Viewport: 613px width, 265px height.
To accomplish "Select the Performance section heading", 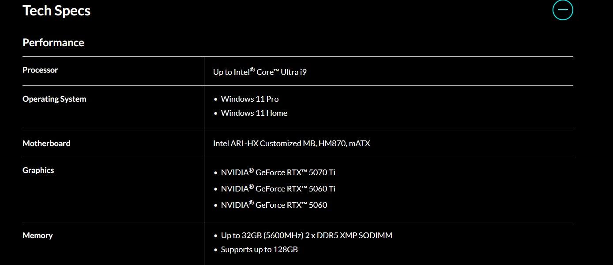I will 53,43.
